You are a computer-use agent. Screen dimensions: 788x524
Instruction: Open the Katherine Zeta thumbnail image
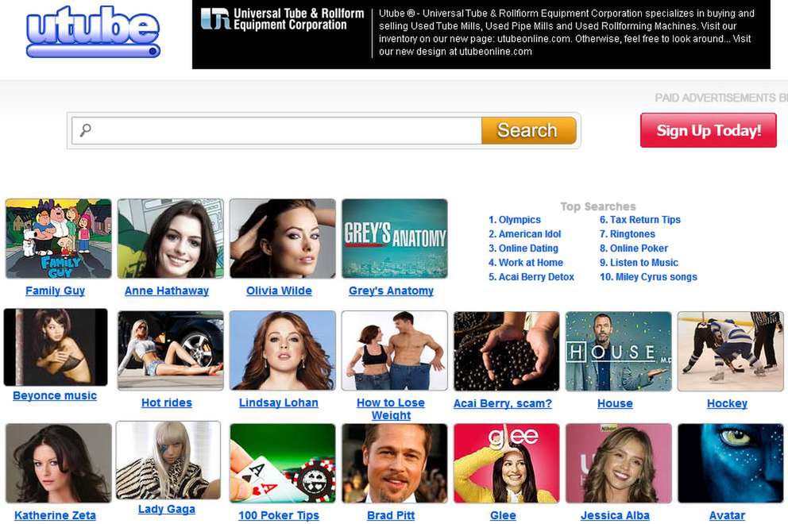click(x=58, y=463)
